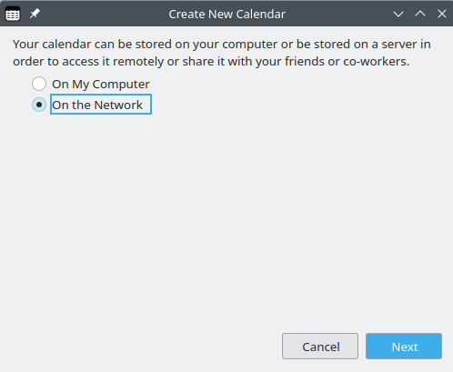This screenshot has width=453, height=372.
Task: Dismiss the wizard via Cancel
Action: click(x=320, y=347)
